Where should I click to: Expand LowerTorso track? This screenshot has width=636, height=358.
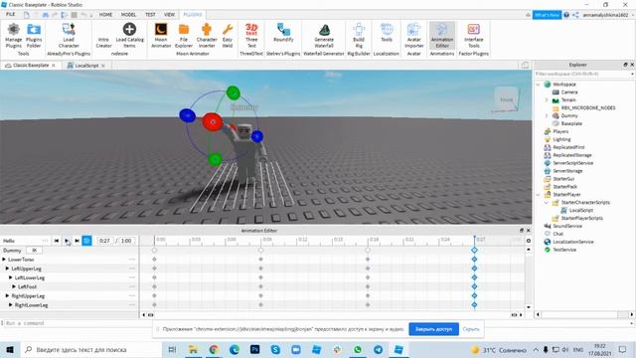4,260
